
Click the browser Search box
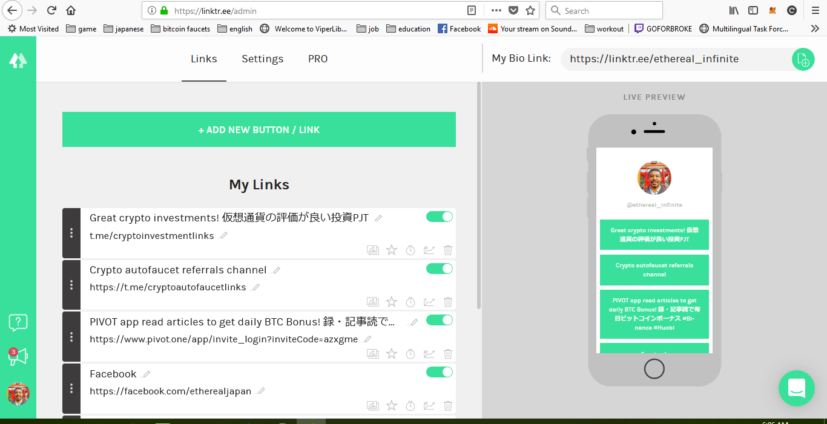pyautogui.click(x=604, y=10)
